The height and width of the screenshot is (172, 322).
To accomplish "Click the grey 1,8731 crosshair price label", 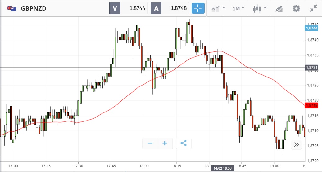I will (x=312, y=68).
